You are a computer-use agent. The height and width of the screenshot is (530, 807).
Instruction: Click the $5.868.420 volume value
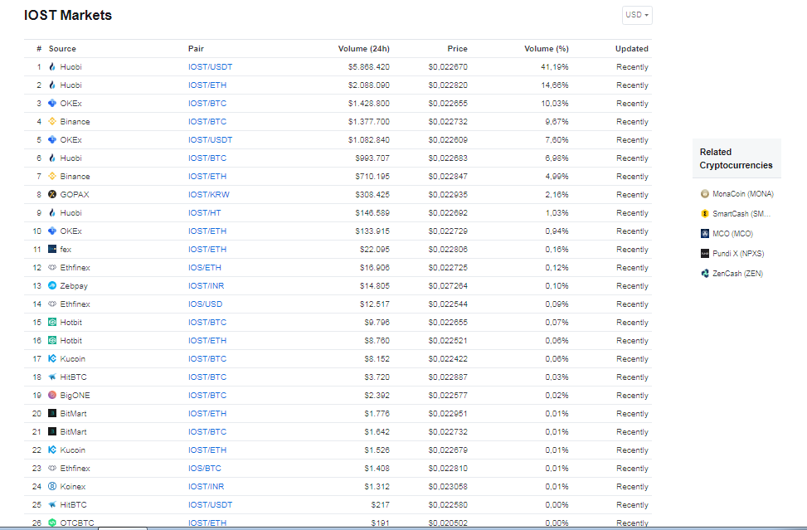368,67
